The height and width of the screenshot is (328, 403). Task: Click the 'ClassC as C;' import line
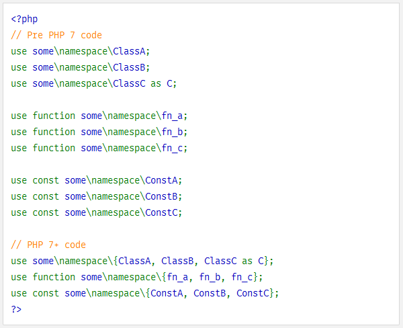[x=94, y=83]
